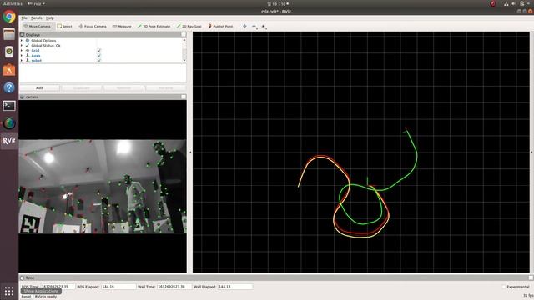Open the File menu

(24, 18)
